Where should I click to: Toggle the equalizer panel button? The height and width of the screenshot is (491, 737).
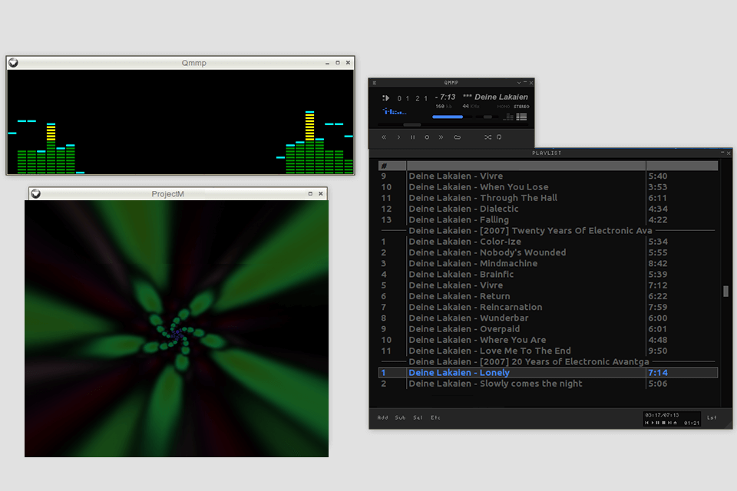tap(507, 117)
